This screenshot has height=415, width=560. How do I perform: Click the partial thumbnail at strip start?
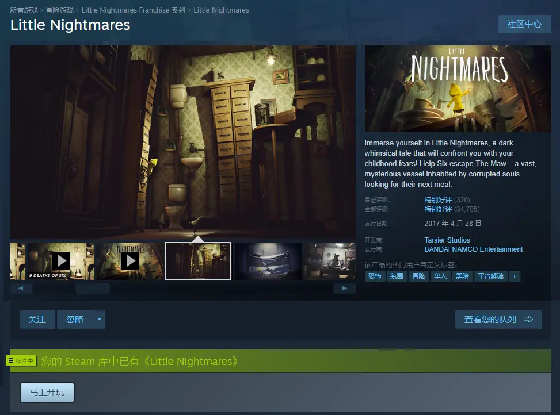click(x=18, y=261)
